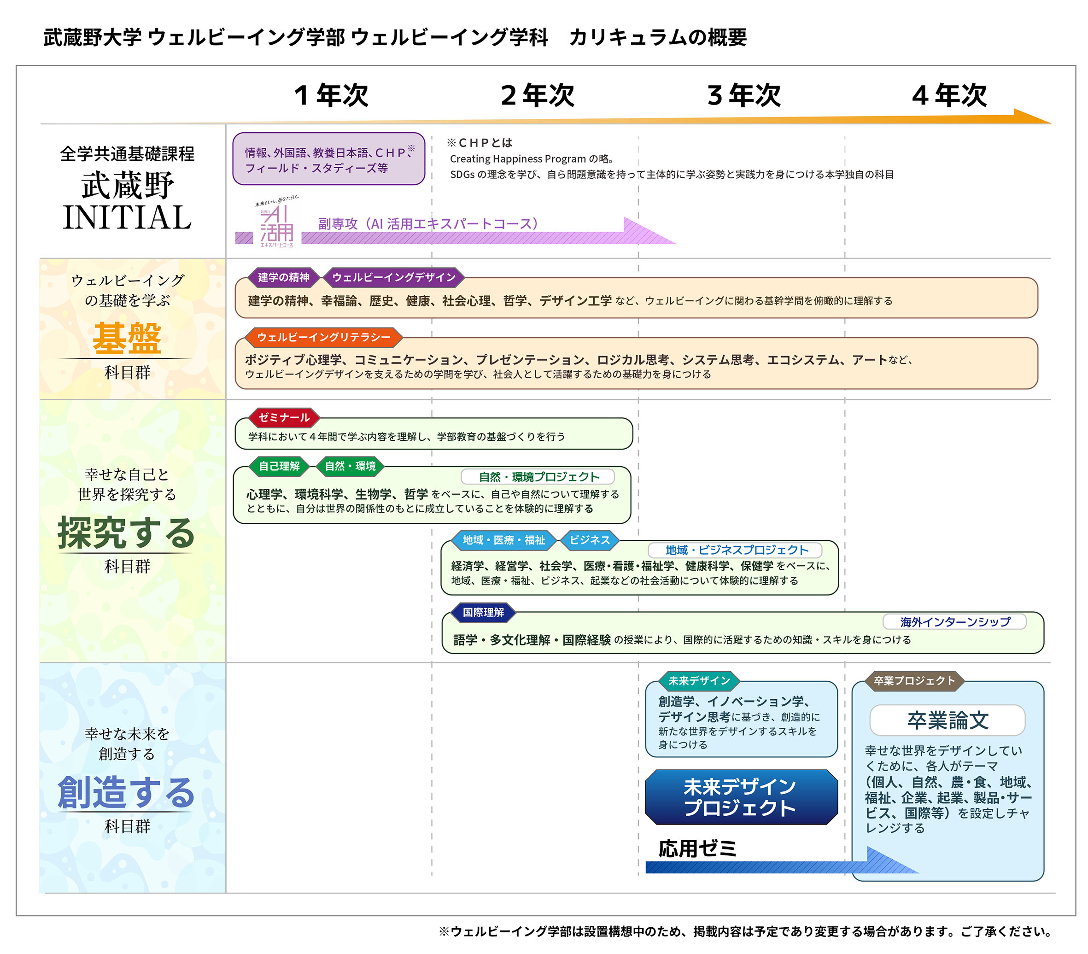Click the 未来デザイン teal tag

pyautogui.click(x=699, y=680)
